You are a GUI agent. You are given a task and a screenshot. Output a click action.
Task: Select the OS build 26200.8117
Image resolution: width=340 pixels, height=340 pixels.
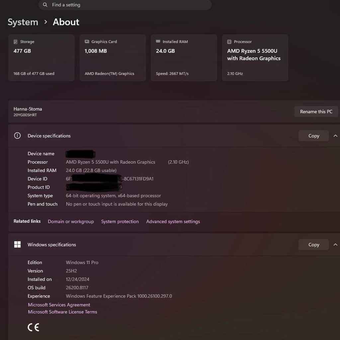coord(77,288)
